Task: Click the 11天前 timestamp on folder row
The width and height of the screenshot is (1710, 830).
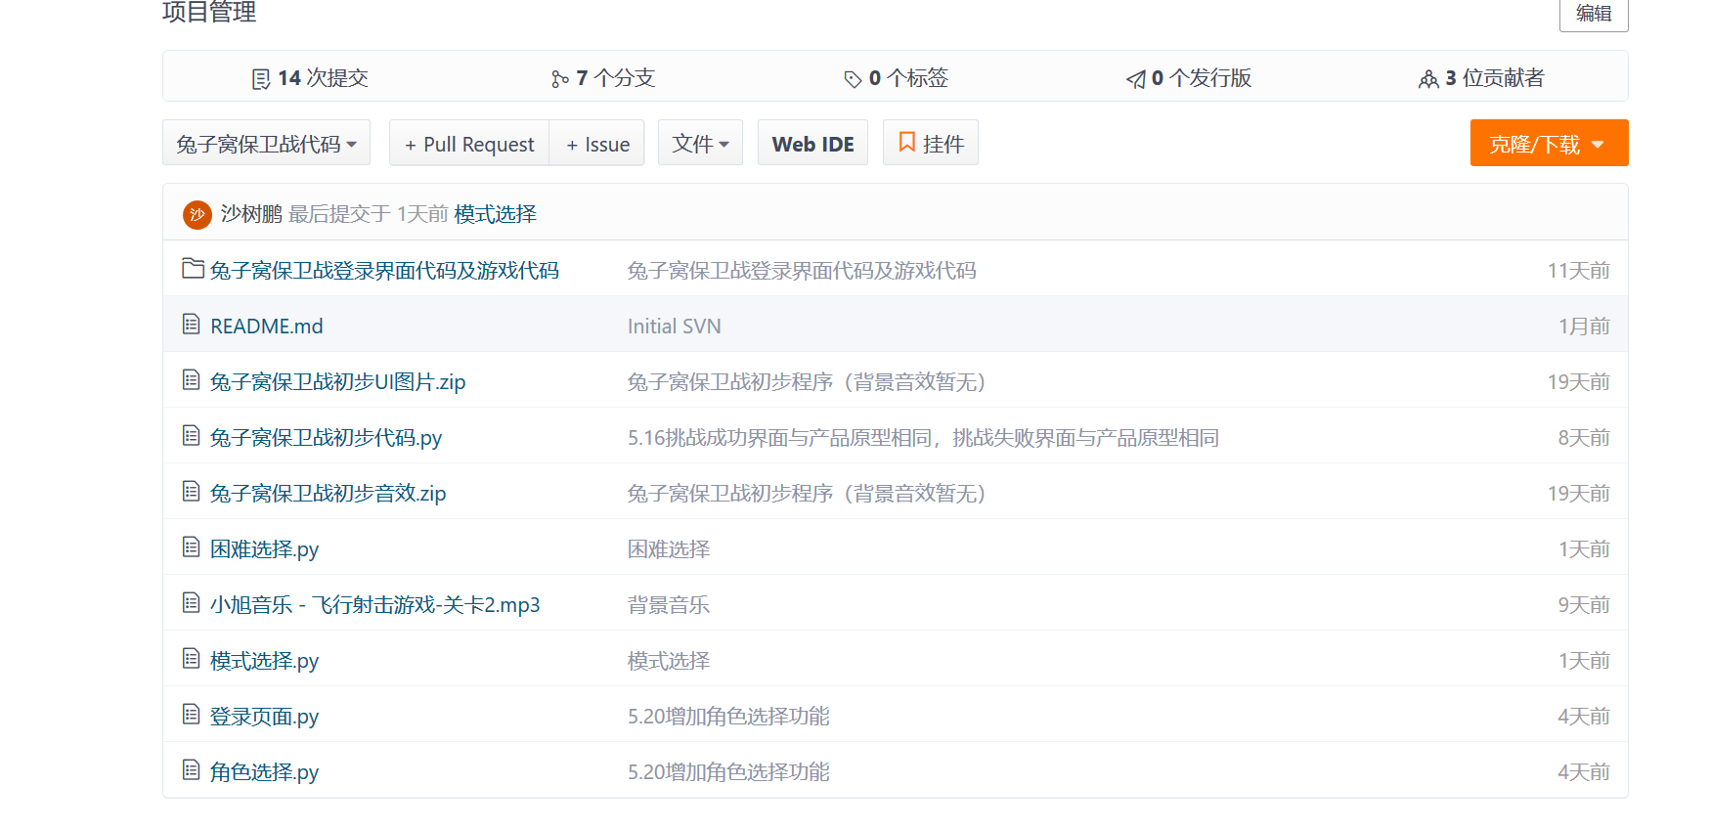Action: (1578, 271)
